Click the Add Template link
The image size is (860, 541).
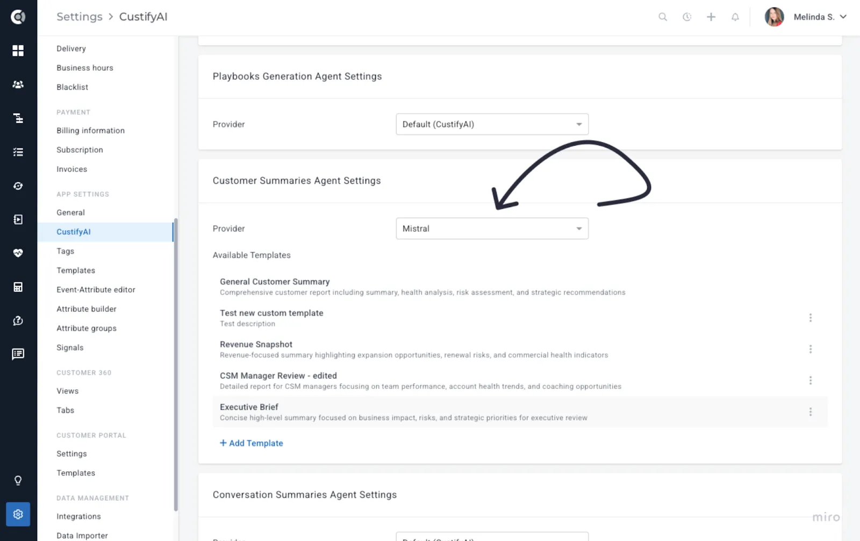point(252,443)
